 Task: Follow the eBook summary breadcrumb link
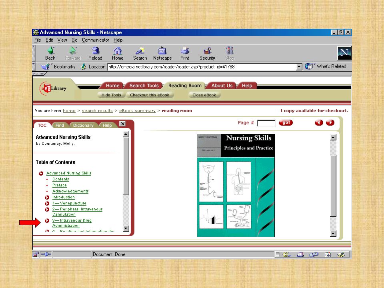(x=137, y=111)
